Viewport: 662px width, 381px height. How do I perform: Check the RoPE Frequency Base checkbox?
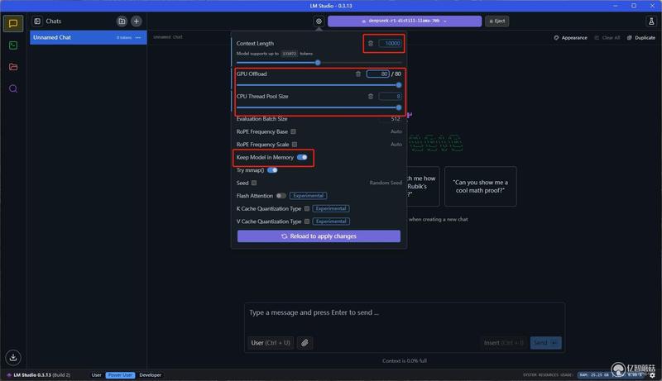(294, 131)
